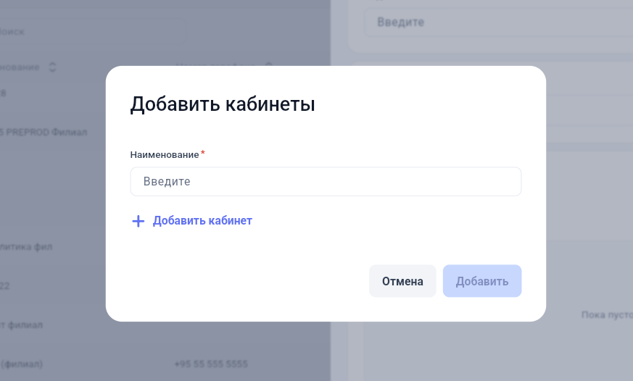The width and height of the screenshot is (633, 381).
Task: Click the plus icon beside Добавить кабинет
Action: click(138, 221)
